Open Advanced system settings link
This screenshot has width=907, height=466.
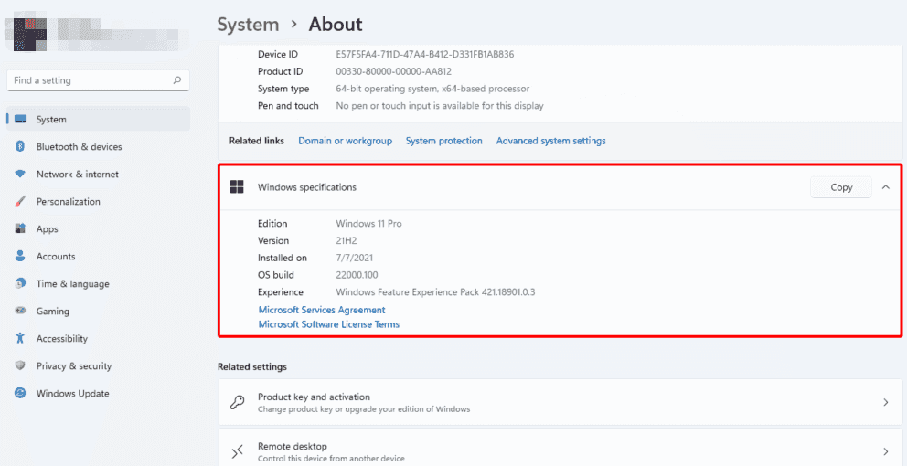pyautogui.click(x=550, y=141)
